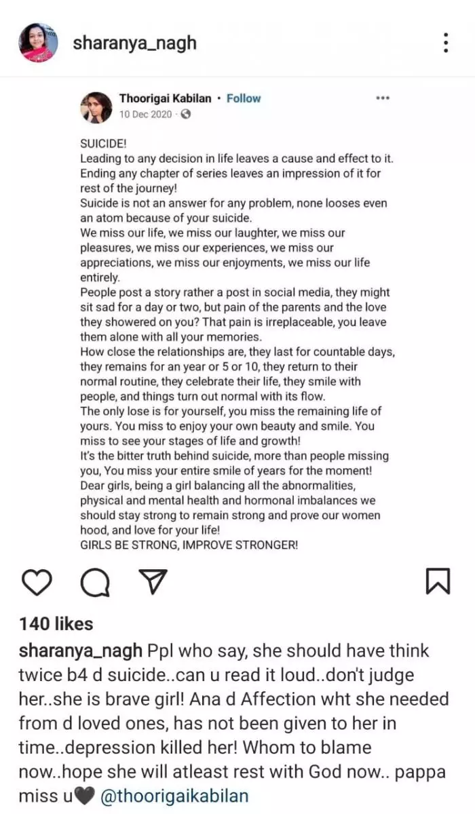475x814 pixels.
Task: Open sharanya_nagh profile from header username
Action: click(x=134, y=43)
